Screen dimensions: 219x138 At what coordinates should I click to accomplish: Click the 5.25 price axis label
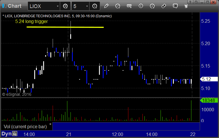coord(205,21)
